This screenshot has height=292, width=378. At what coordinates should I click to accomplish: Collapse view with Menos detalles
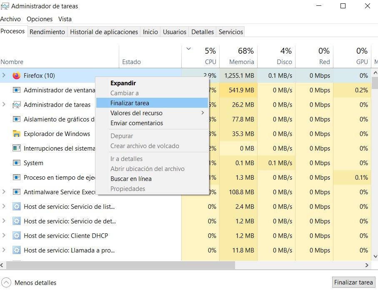point(29,282)
